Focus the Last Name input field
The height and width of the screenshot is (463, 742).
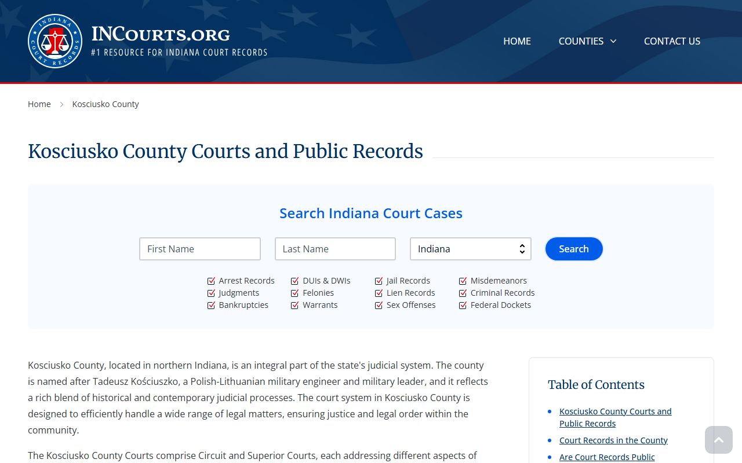pos(335,249)
